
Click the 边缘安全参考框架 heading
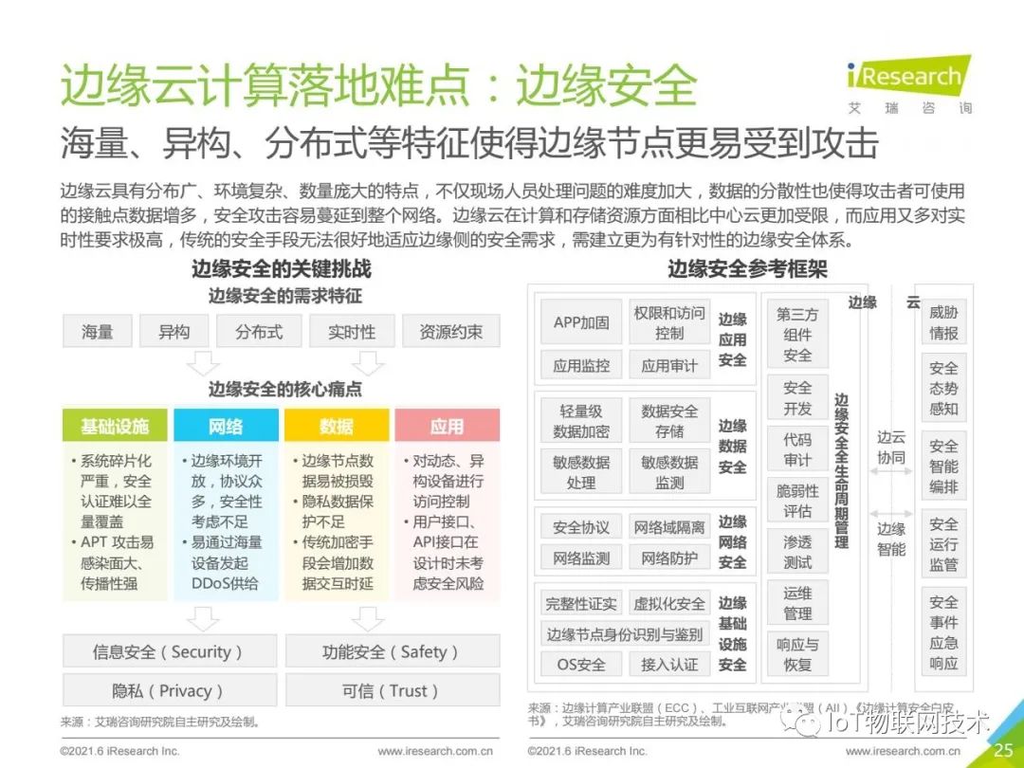pos(747,268)
